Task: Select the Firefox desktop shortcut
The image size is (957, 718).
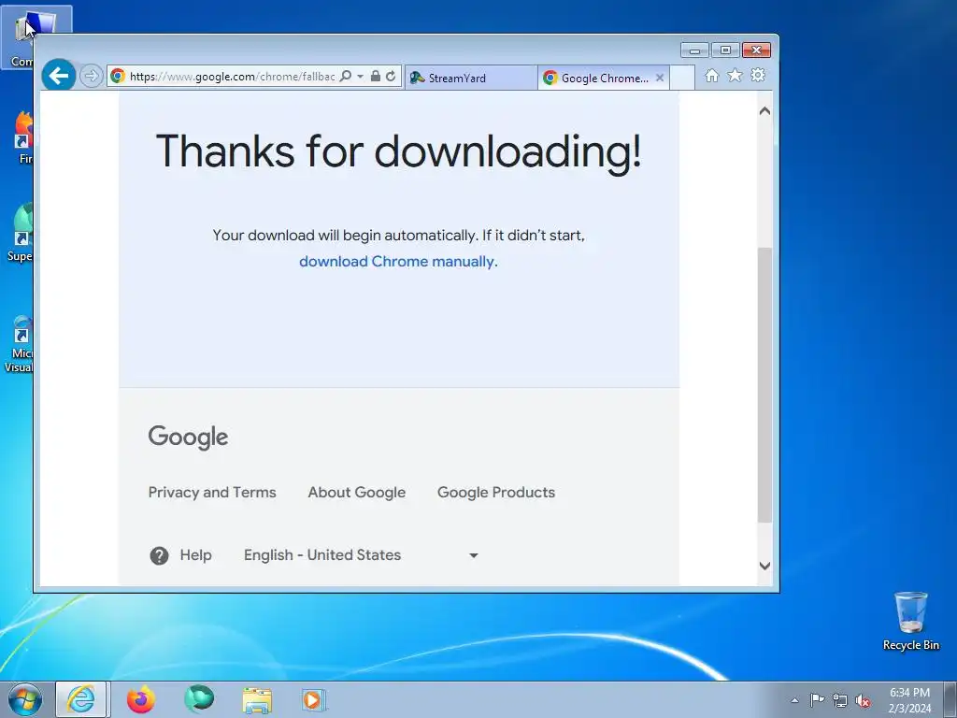Action: pyautogui.click(x=23, y=138)
